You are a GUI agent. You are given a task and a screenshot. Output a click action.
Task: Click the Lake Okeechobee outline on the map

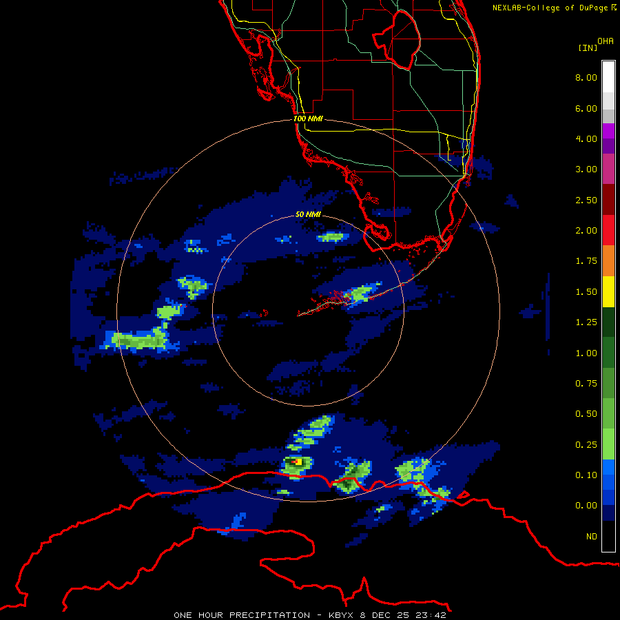click(x=397, y=41)
